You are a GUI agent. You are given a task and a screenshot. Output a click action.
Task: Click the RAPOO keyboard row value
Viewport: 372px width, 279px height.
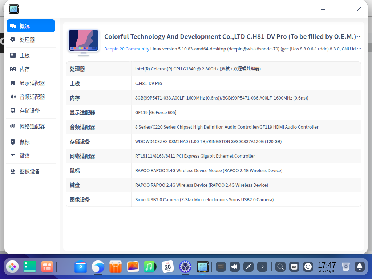pos(201,185)
